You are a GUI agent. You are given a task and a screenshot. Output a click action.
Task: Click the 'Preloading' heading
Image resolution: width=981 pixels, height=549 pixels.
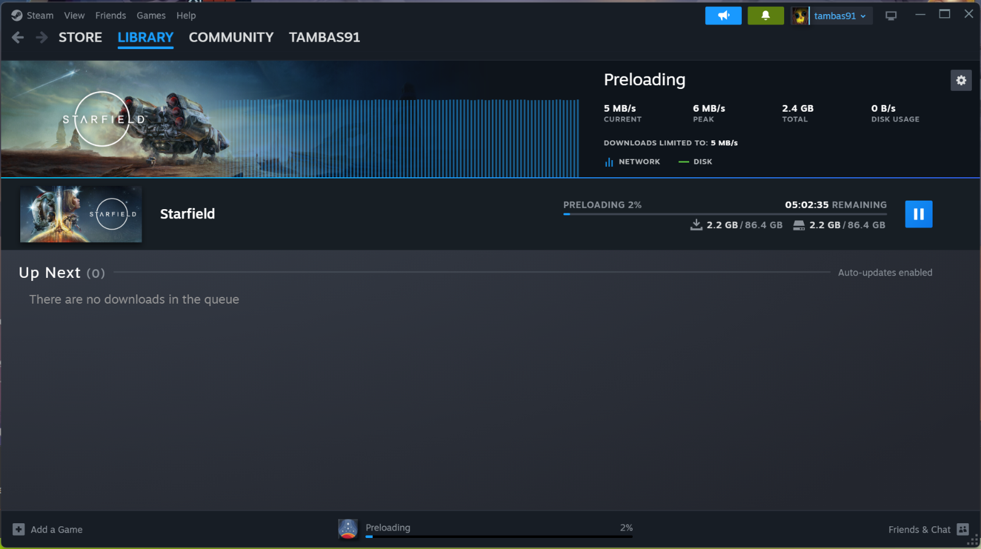click(x=644, y=80)
